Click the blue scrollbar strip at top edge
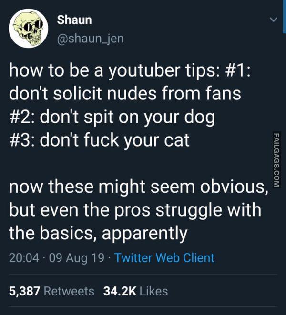This screenshot has width=286, height=315. pyautogui.click(x=284, y=17)
